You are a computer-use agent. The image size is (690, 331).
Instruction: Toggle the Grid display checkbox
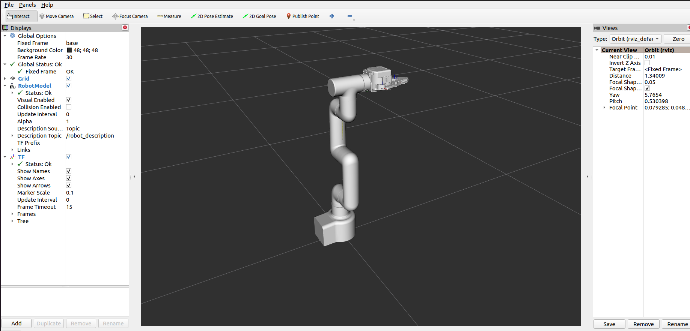point(69,79)
